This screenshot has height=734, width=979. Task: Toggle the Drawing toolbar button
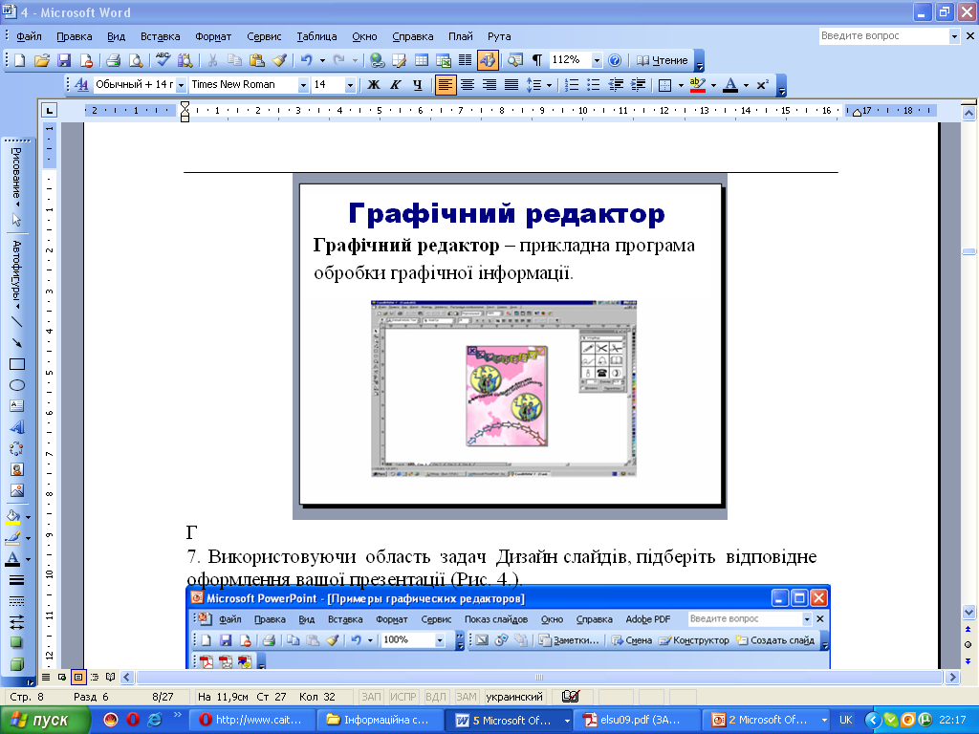click(x=488, y=60)
